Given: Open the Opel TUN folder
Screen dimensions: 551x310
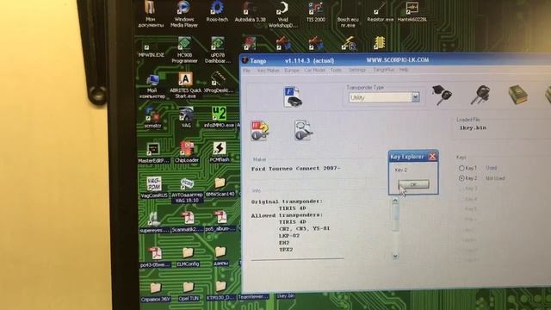Looking at the screenshot, I should [x=189, y=291].
